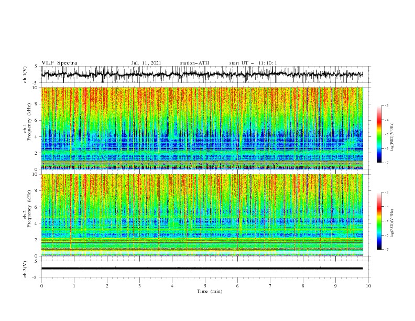Click the "Time (min)" axis title
The height and width of the screenshot is (321, 415).
(x=210, y=291)
